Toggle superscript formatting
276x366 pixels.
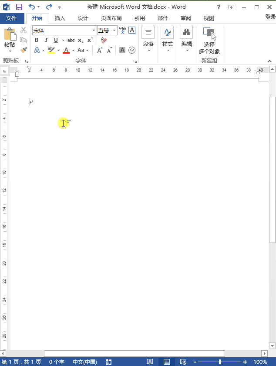click(90, 40)
